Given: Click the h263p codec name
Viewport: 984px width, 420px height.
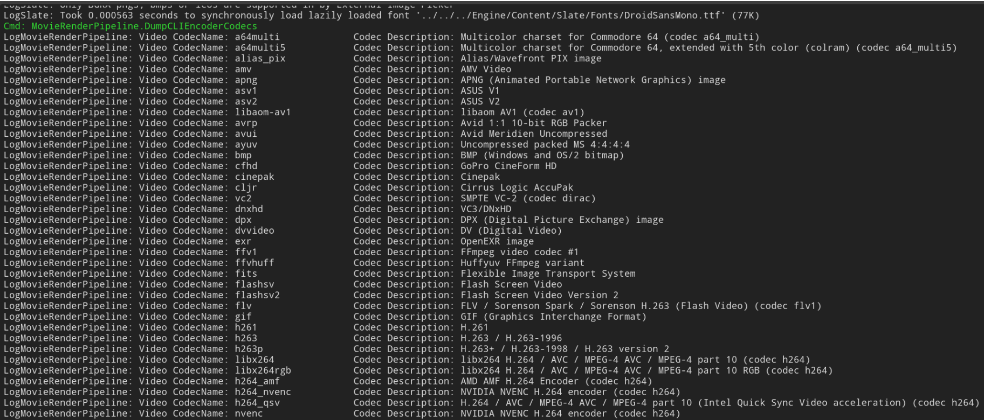Looking at the screenshot, I should tap(249, 349).
